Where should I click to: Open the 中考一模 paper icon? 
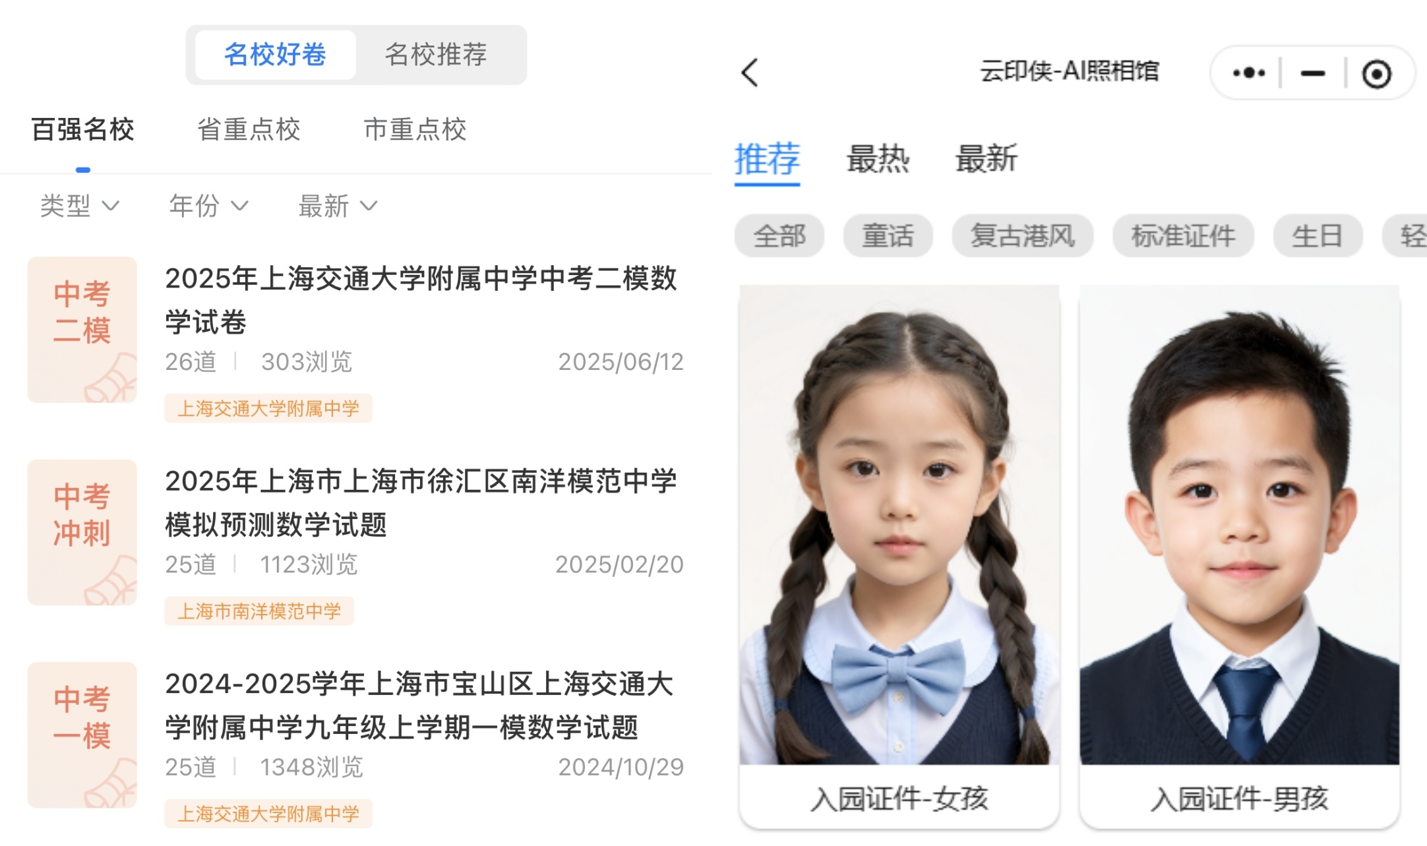82,735
